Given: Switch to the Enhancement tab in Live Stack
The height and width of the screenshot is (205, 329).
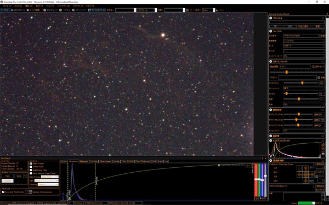Looking at the screenshot, I should tap(105, 161).
